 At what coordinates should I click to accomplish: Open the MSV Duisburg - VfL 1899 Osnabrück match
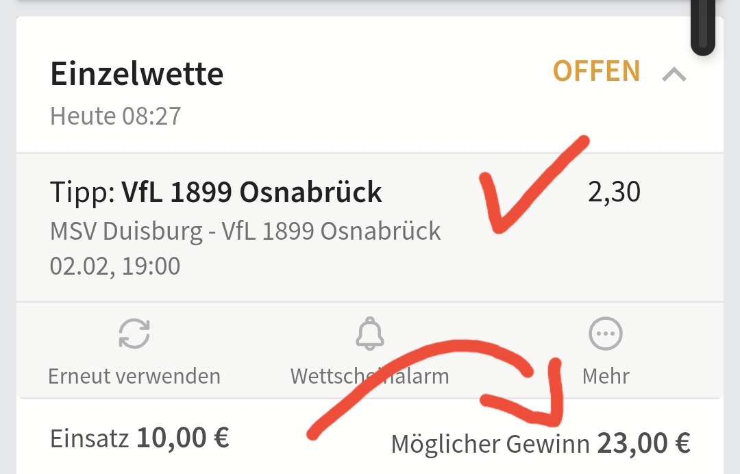[x=245, y=232]
